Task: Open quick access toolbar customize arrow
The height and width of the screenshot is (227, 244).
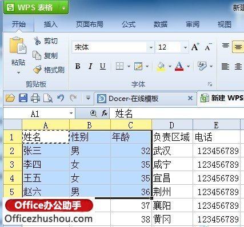Action: [x=88, y=98]
